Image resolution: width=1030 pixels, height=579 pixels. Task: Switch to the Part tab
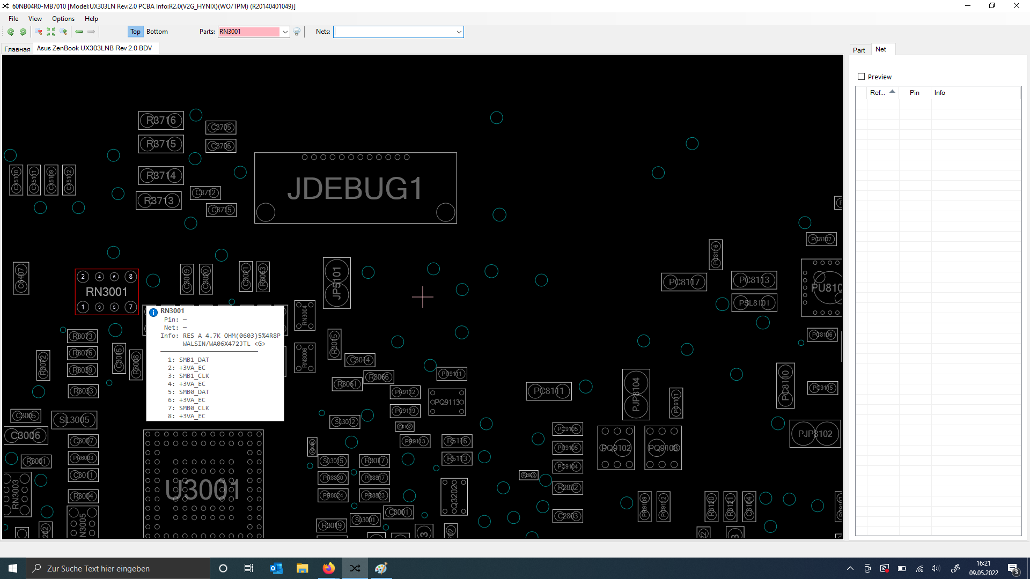[859, 50]
